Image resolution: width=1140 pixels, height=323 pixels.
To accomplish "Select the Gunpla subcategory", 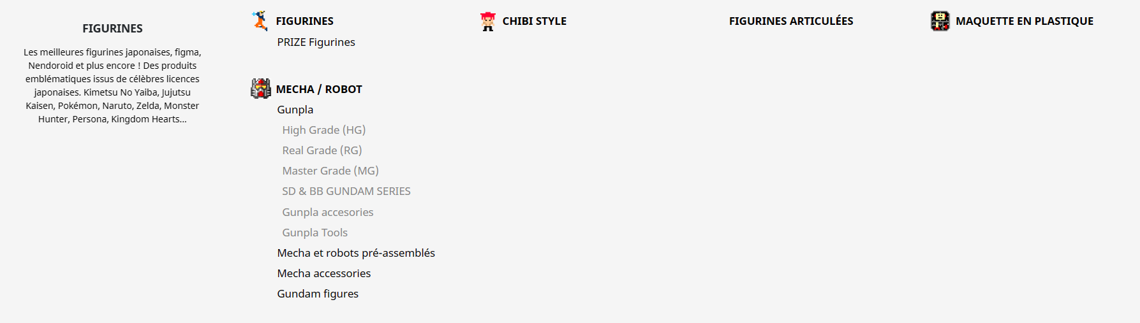I will coord(295,110).
